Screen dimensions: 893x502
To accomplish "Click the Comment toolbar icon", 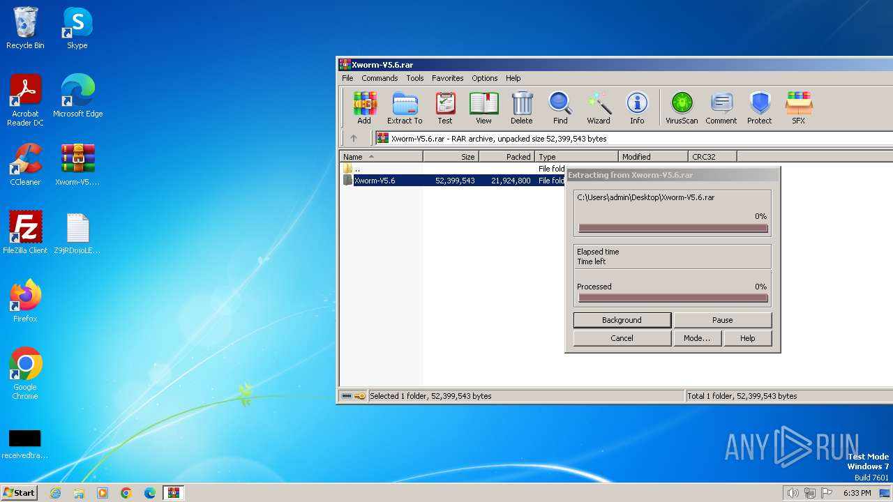I will [x=721, y=107].
